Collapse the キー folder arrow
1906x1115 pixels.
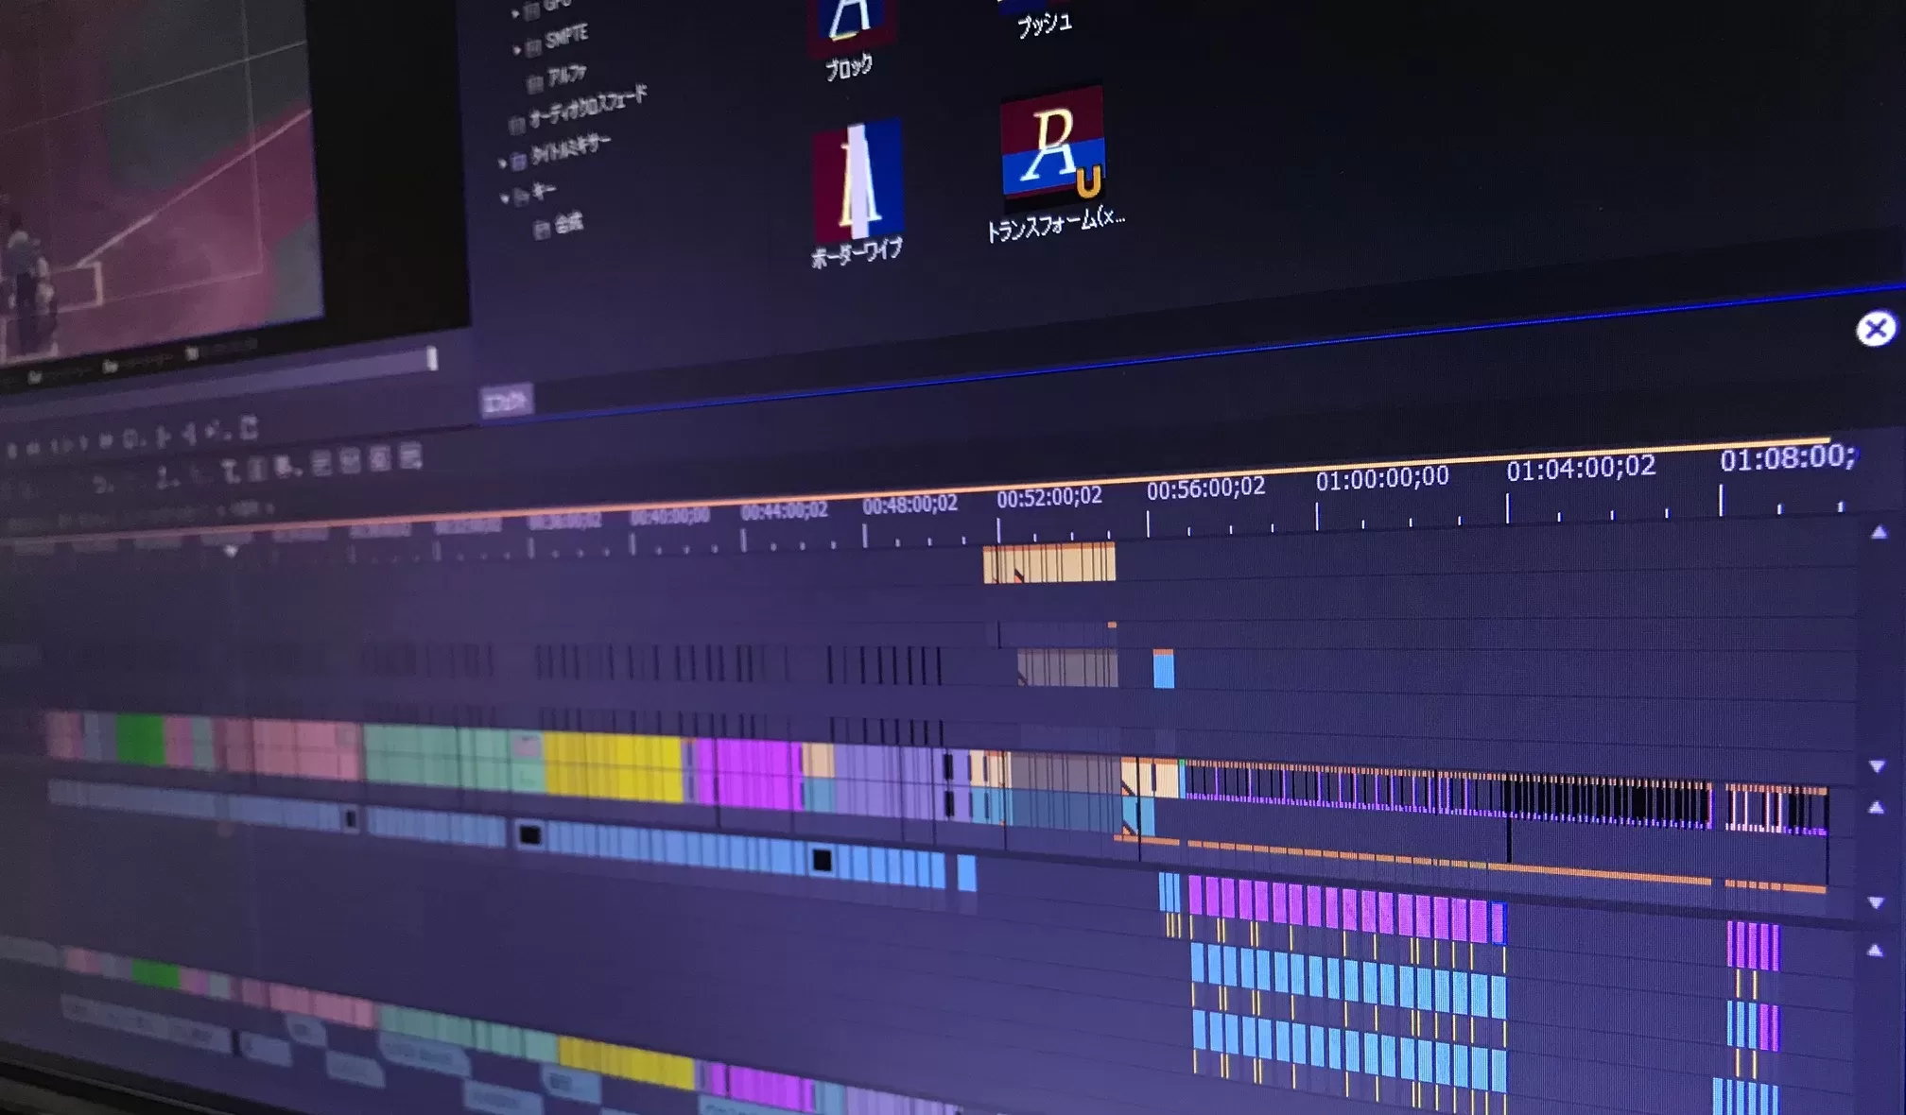(x=505, y=197)
